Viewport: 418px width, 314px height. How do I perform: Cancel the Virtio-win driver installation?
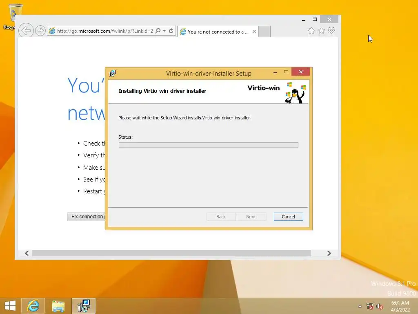click(289, 217)
